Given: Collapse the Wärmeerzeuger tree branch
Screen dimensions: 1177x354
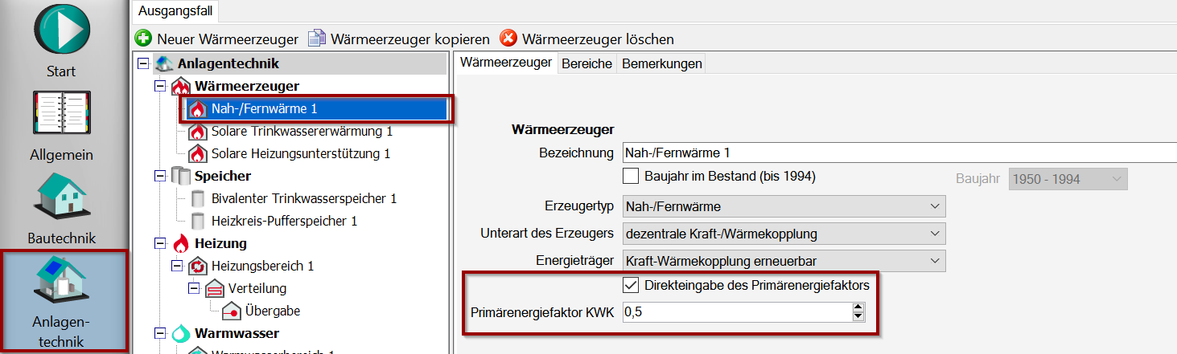Looking at the screenshot, I should (160, 86).
